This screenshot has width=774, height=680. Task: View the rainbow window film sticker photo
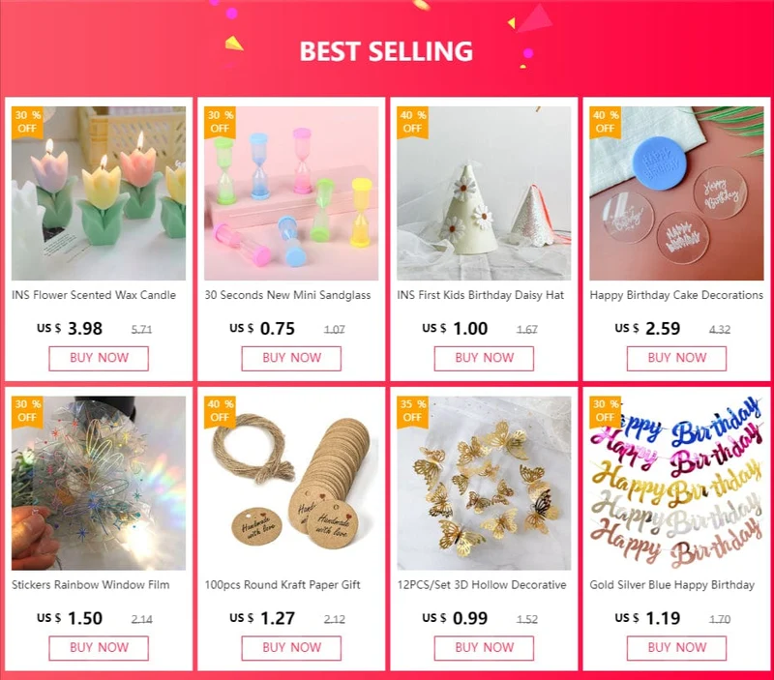tap(99, 483)
